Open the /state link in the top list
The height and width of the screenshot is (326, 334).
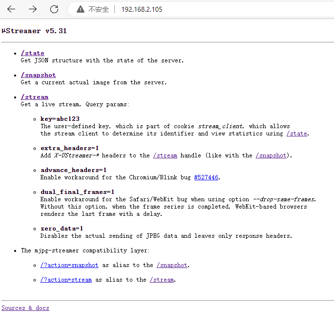tap(33, 53)
